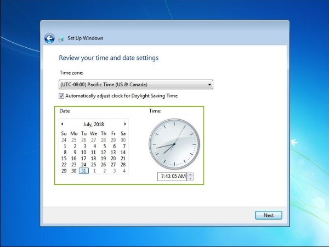This screenshot has height=247, width=329.
Task: Choose July 18 on the calendar
Action: point(93,159)
